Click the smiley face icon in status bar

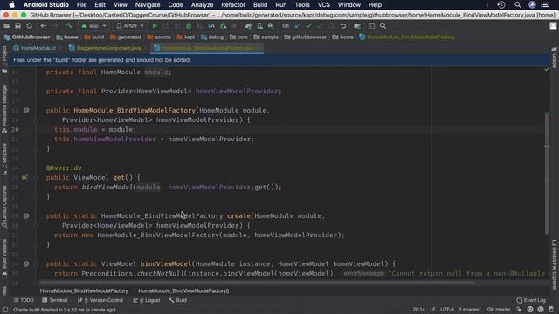pos(530,310)
